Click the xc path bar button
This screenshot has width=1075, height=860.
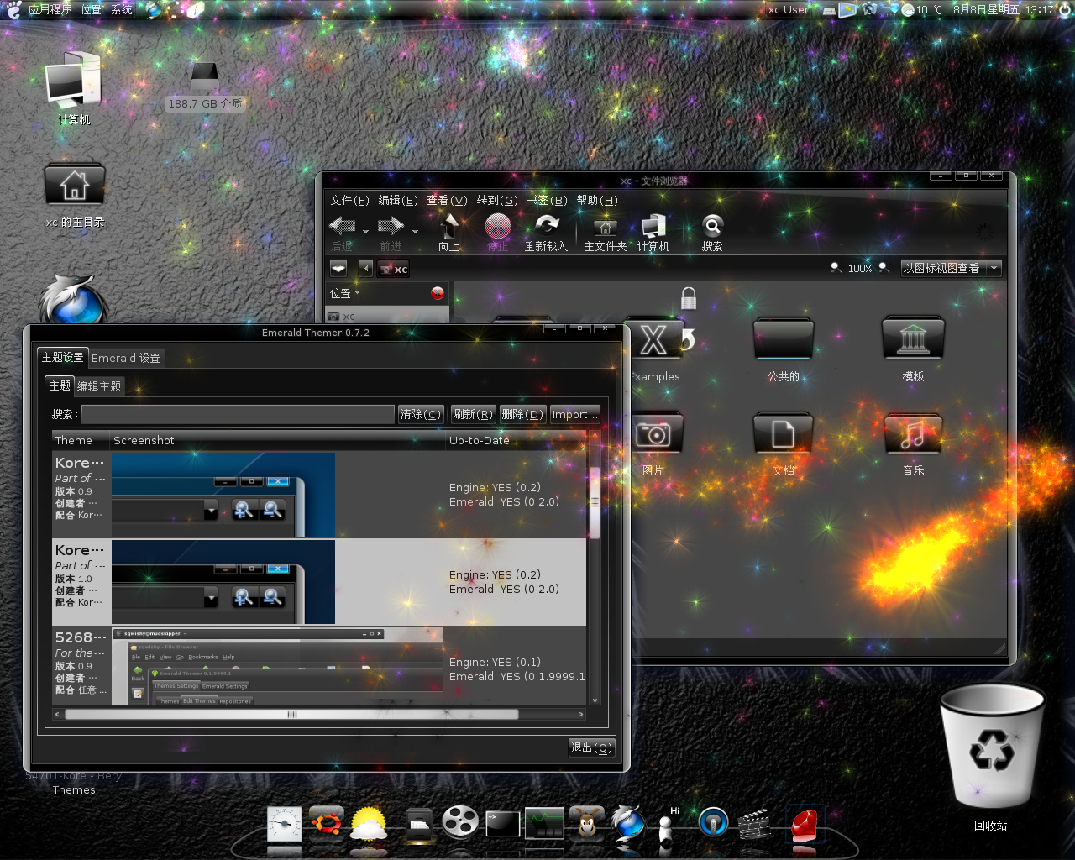click(393, 269)
